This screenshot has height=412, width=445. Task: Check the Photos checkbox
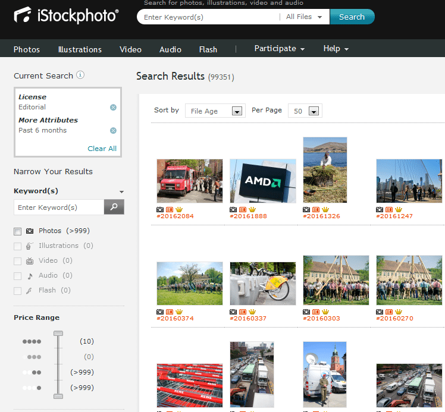point(18,231)
